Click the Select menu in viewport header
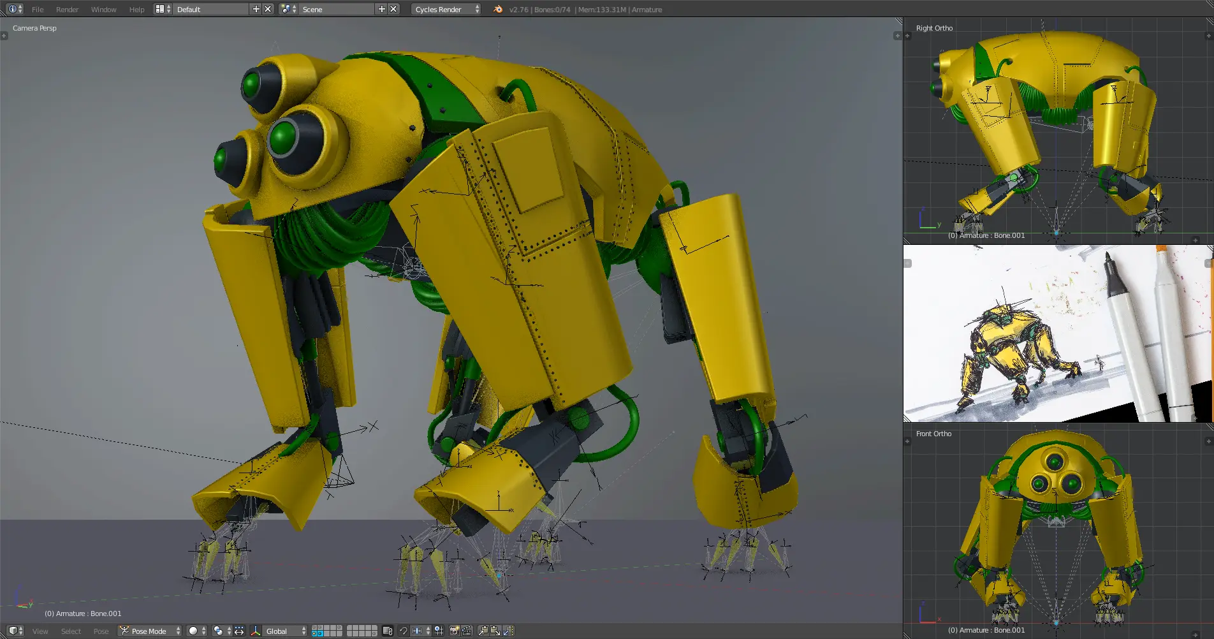Viewport: 1214px width, 639px height. tap(71, 631)
